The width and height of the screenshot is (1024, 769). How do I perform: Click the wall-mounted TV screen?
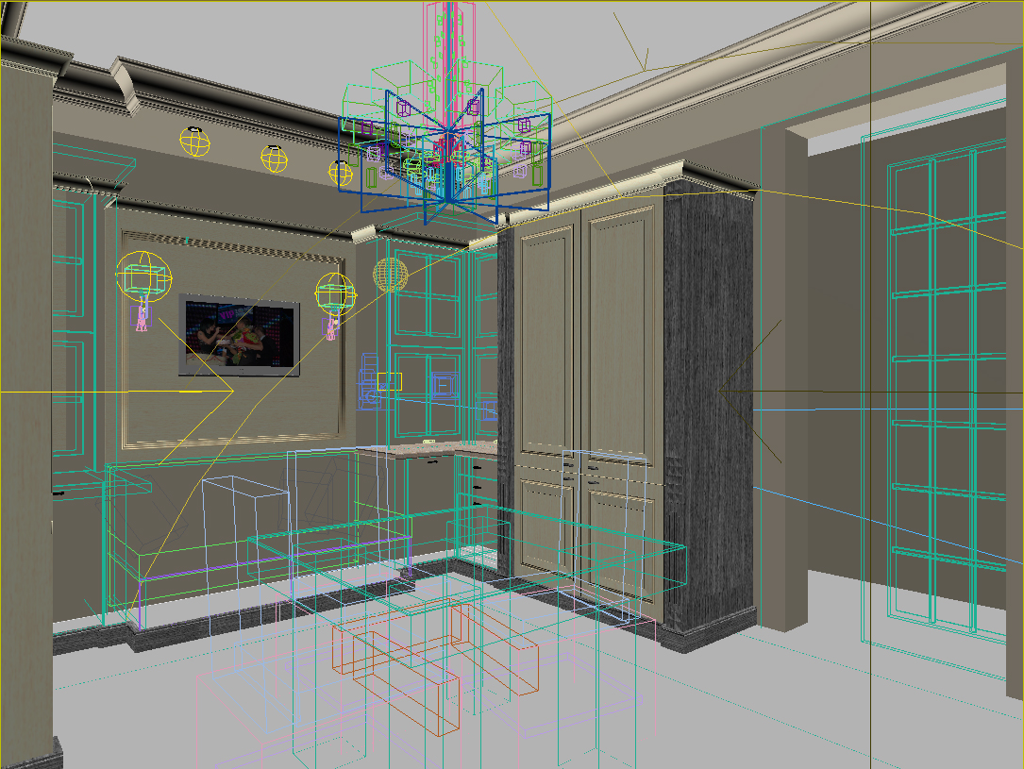tap(240, 334)
